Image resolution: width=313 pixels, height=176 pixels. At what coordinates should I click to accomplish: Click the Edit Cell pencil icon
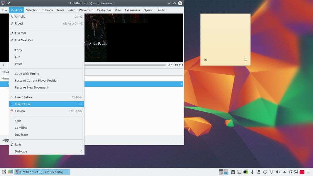[12, 33]
